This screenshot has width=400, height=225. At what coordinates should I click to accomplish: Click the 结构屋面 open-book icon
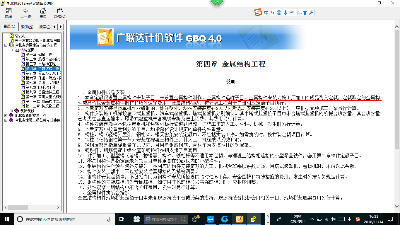click(17, 50)
